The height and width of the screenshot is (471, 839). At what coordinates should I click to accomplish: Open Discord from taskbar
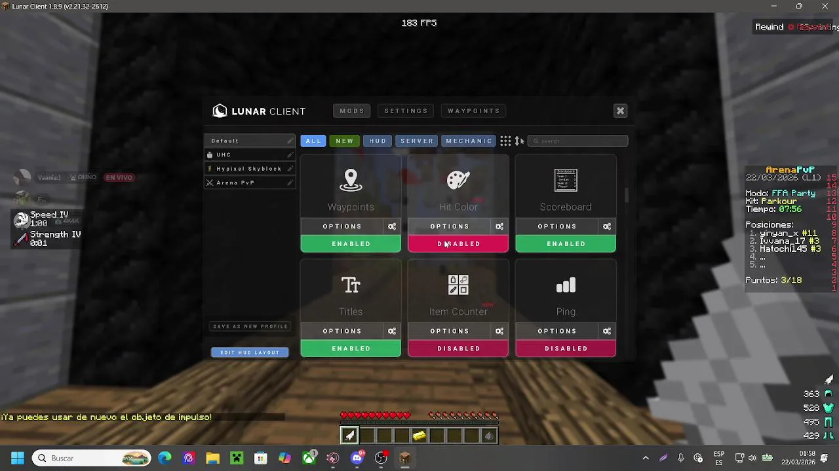[x=357, y=458]
